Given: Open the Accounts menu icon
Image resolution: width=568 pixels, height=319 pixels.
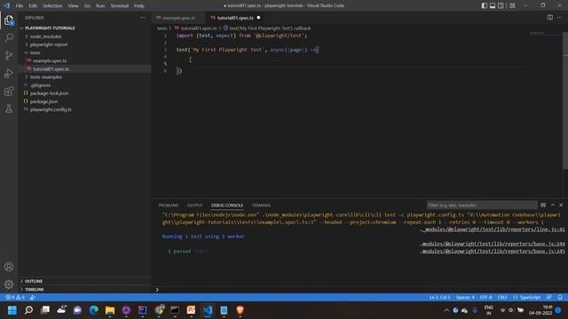Looking at the screenshot, I should tap(9, 267).
